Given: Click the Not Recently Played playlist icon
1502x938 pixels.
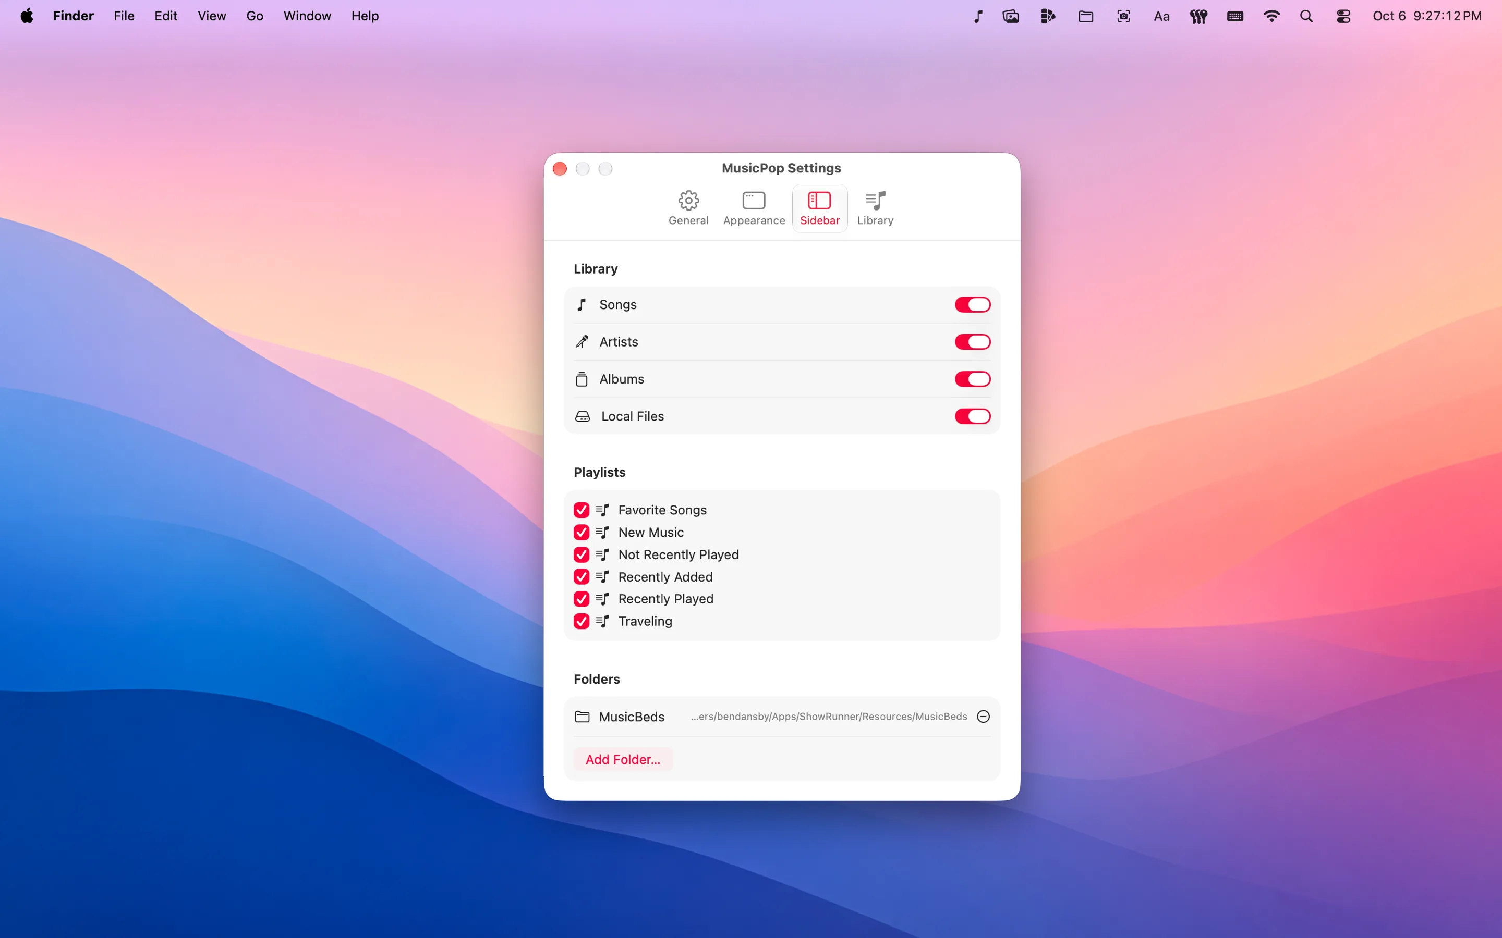Looking at the screenshot, I should [603, 554].
